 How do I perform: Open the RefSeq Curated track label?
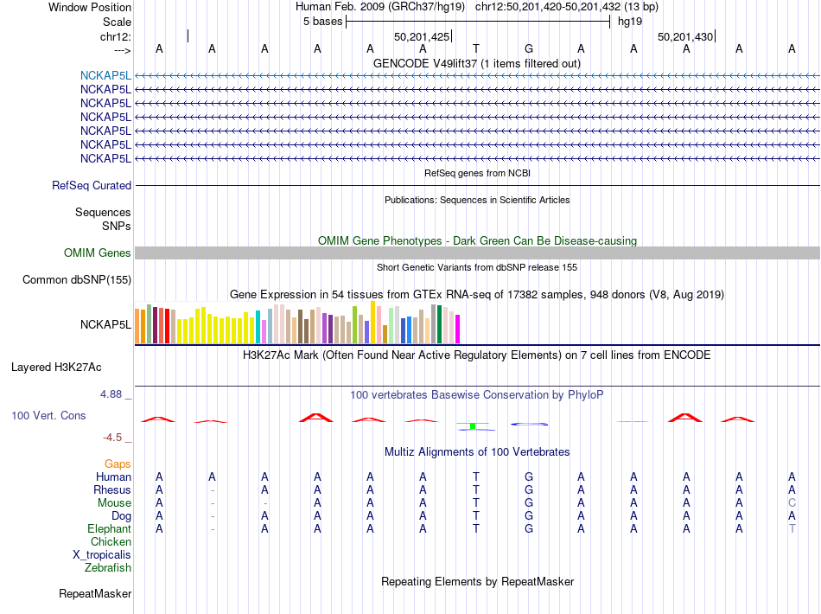92,185
